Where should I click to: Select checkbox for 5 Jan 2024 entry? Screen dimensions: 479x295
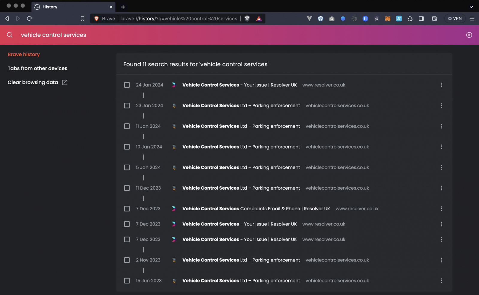(127, 167)
